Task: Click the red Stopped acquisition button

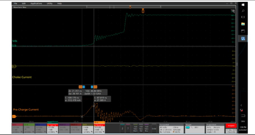Action: pyautogui.click(x=231, y=125)
